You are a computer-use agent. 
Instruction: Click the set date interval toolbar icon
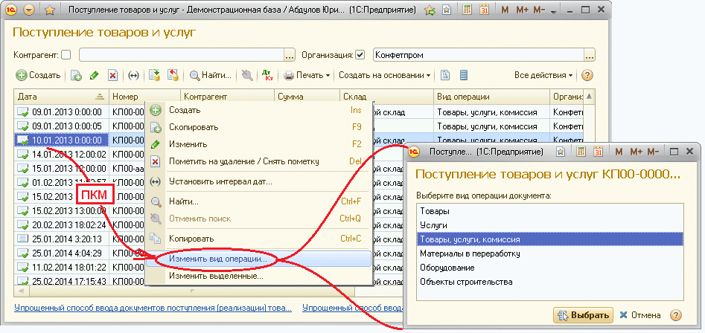click(134, 75)
